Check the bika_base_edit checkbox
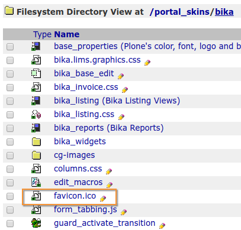The image size is (241, 230). (10, 74)
